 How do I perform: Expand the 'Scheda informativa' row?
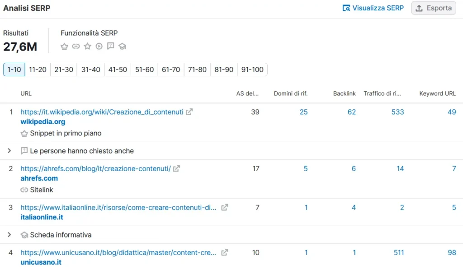coord(9,235)
